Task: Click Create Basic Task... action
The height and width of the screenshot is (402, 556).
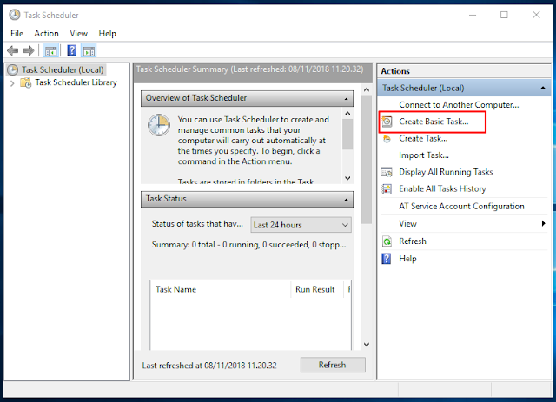Action: pos(434,122)
